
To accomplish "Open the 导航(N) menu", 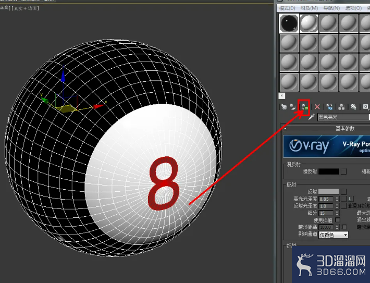I will tap(331, 8).
